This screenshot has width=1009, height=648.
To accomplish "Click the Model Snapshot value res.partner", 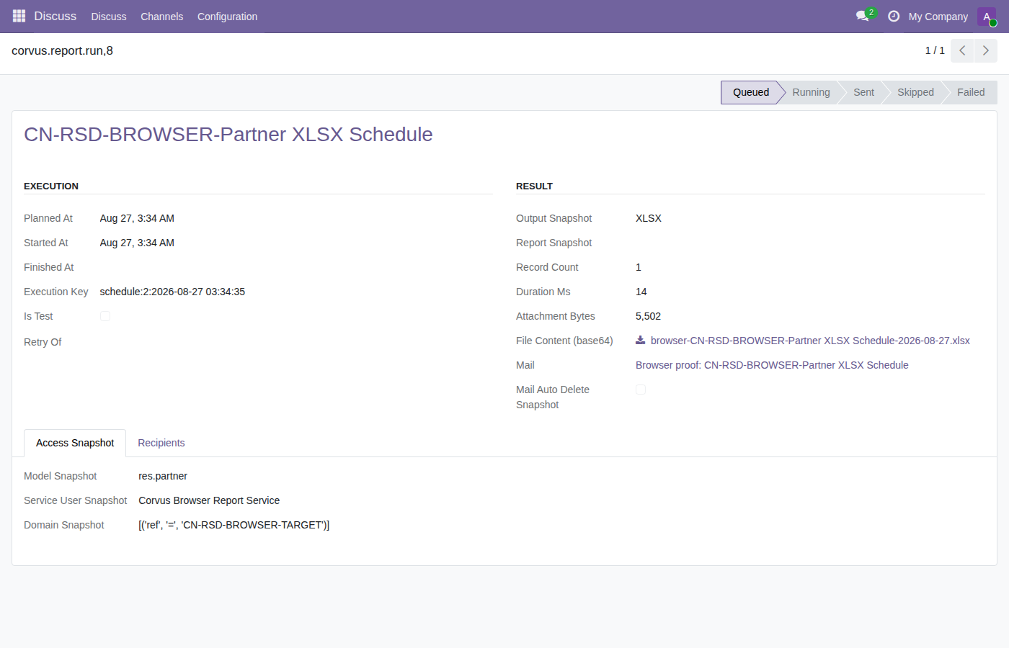I will pos(163,476).
